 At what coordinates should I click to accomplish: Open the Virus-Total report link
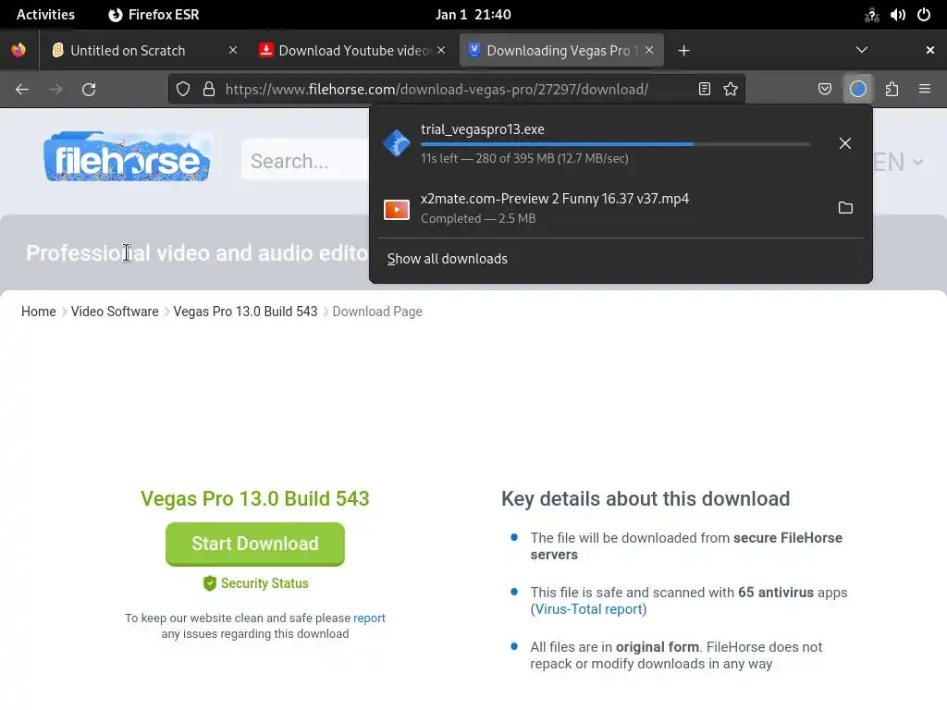pos(588,609)
